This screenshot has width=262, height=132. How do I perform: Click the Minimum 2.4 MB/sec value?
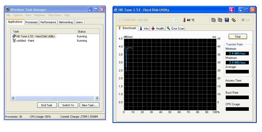237,54
